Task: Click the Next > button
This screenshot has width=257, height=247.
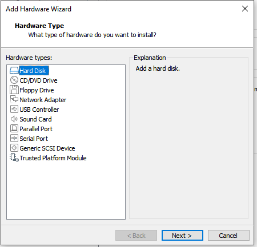Action: (182, 236)
